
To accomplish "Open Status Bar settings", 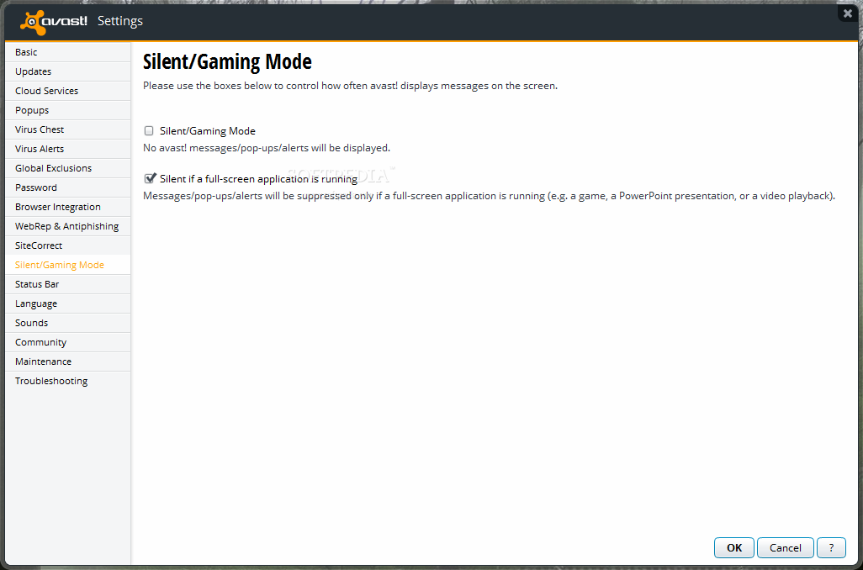I will (67, 284).
